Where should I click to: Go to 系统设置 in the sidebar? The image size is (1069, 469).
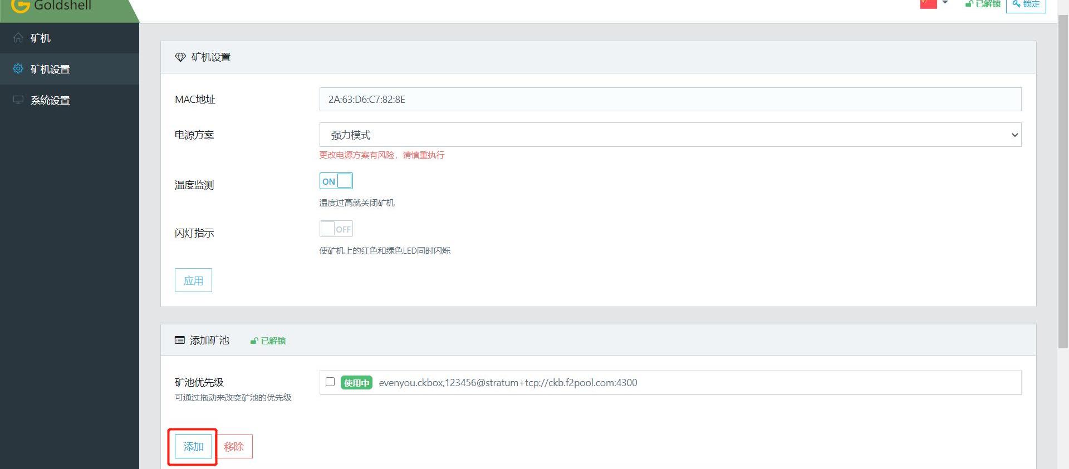50,100
